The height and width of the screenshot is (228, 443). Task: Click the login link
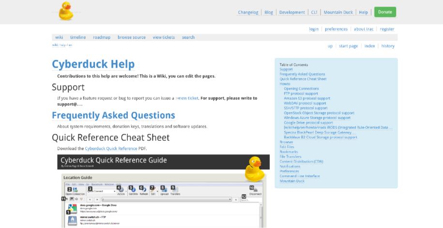314,29
